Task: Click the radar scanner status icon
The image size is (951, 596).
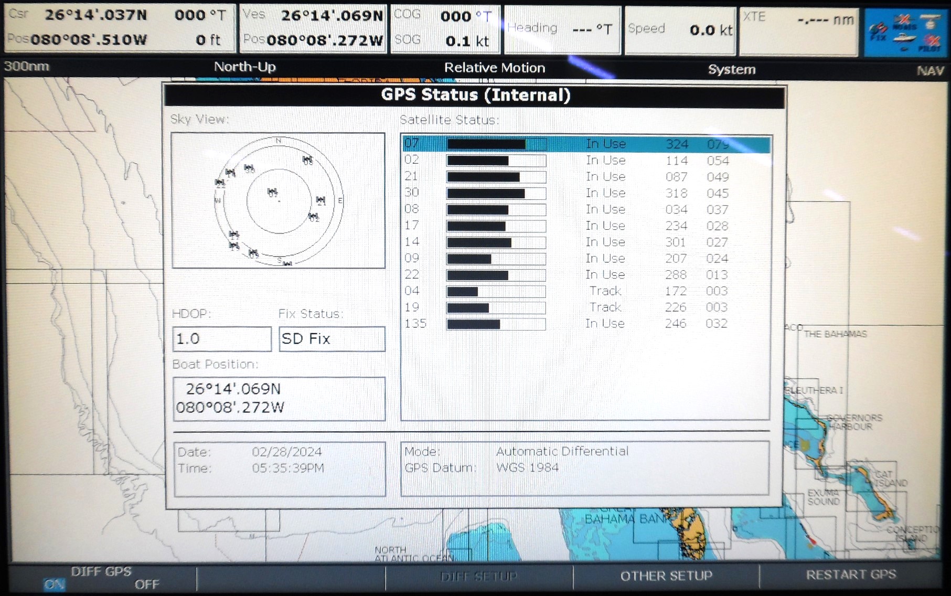Action: [x=931, y=22]
